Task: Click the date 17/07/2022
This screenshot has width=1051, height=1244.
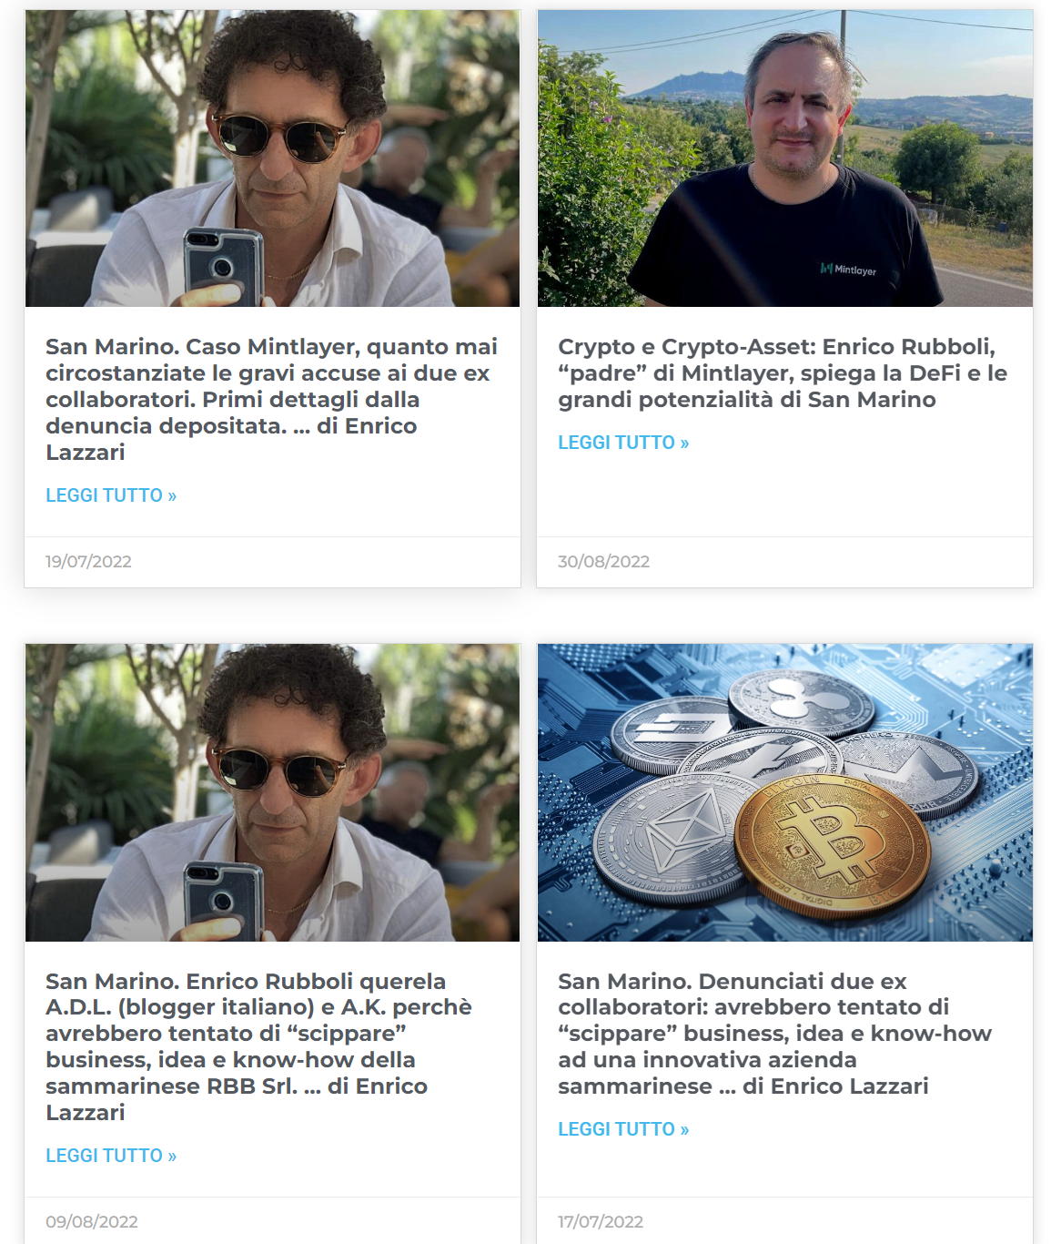Action: point(601,1222)
